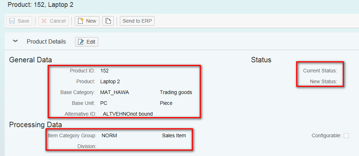Click the Edit button in Product Details
The height and width of the screenshot is (156, 359).
(x=87, y=42)
